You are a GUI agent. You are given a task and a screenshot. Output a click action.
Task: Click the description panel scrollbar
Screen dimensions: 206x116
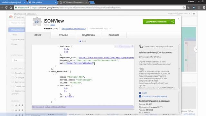pos(179,66)
